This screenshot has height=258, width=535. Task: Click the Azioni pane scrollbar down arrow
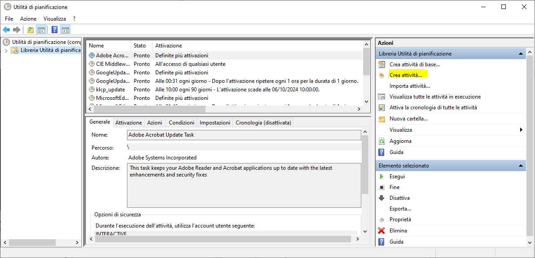click(530, 242)
